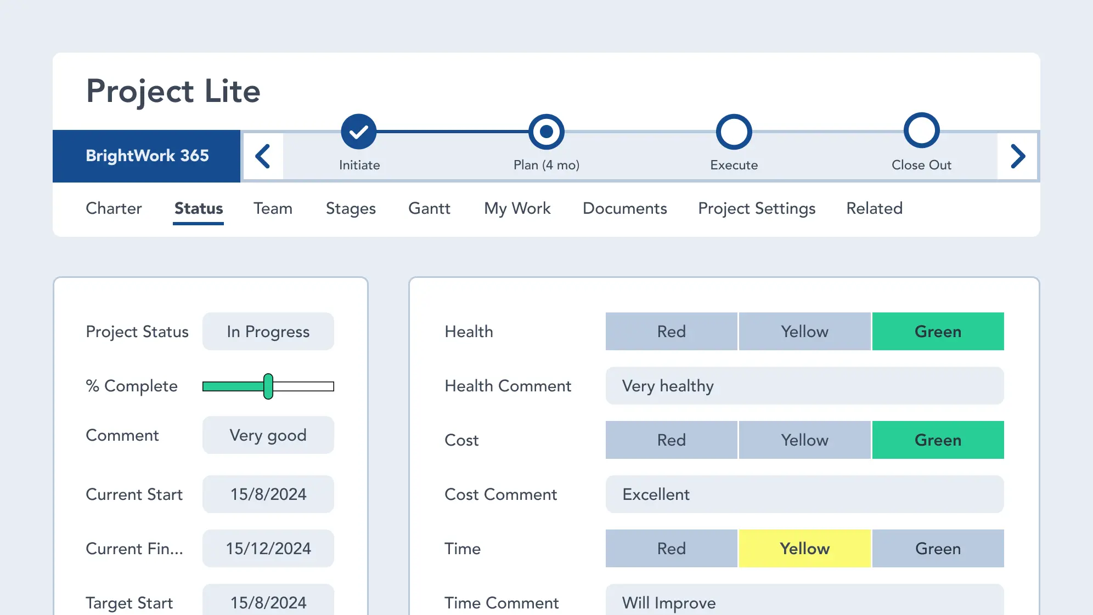Select the Team tab item
Viewport: 1093px width, 615px height.
coord(273,208)
